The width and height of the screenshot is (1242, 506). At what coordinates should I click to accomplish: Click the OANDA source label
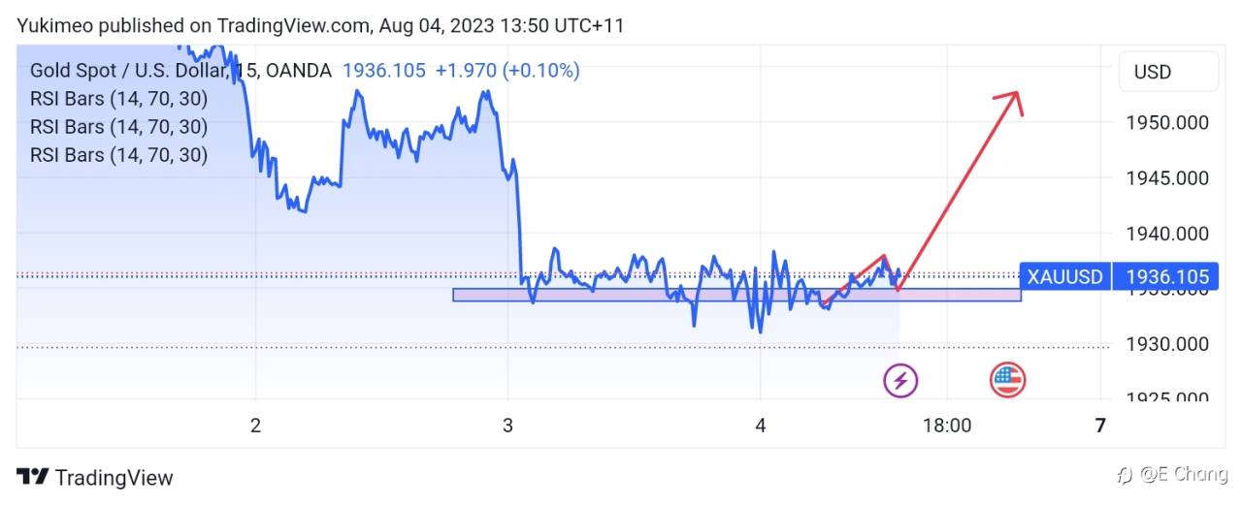coord(298,71)
